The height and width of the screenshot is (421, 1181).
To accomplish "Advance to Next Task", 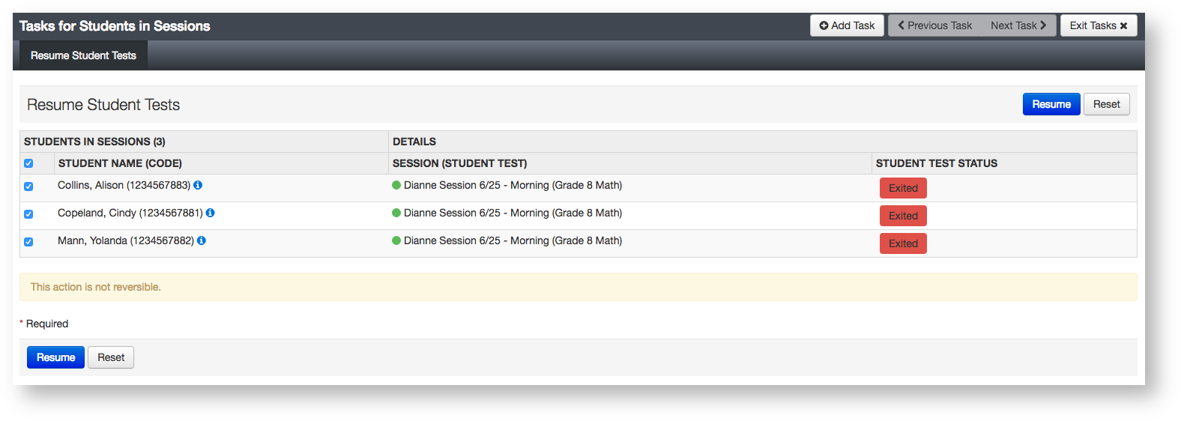I will 1018,25.
